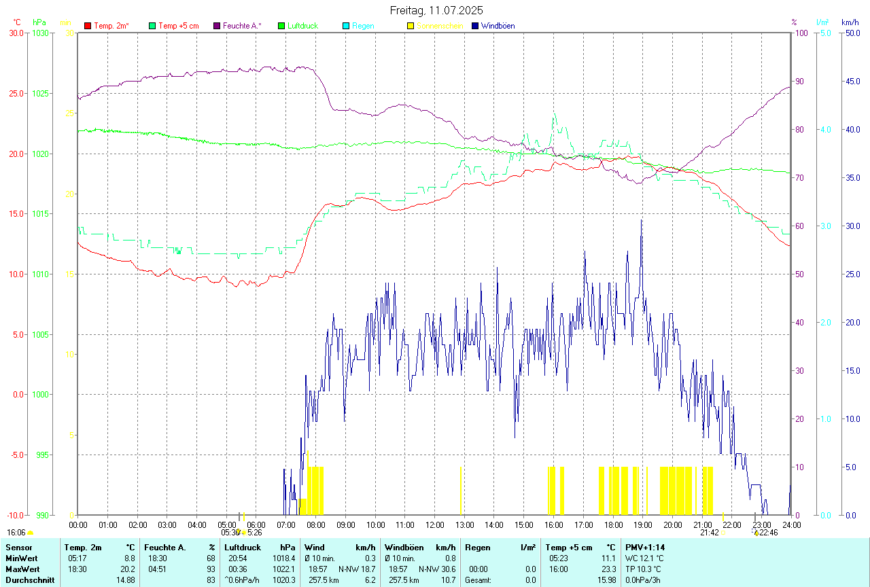Screen dimensions: 870x587
Task: Select the Sonnenschein legend label
Action: click(440, 26)
